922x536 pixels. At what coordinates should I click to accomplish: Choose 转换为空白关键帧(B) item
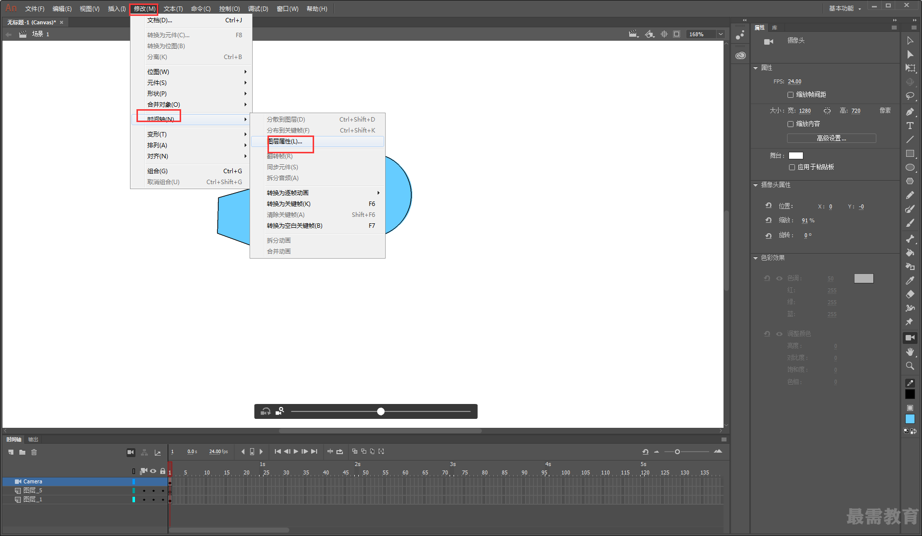point(318,226)
